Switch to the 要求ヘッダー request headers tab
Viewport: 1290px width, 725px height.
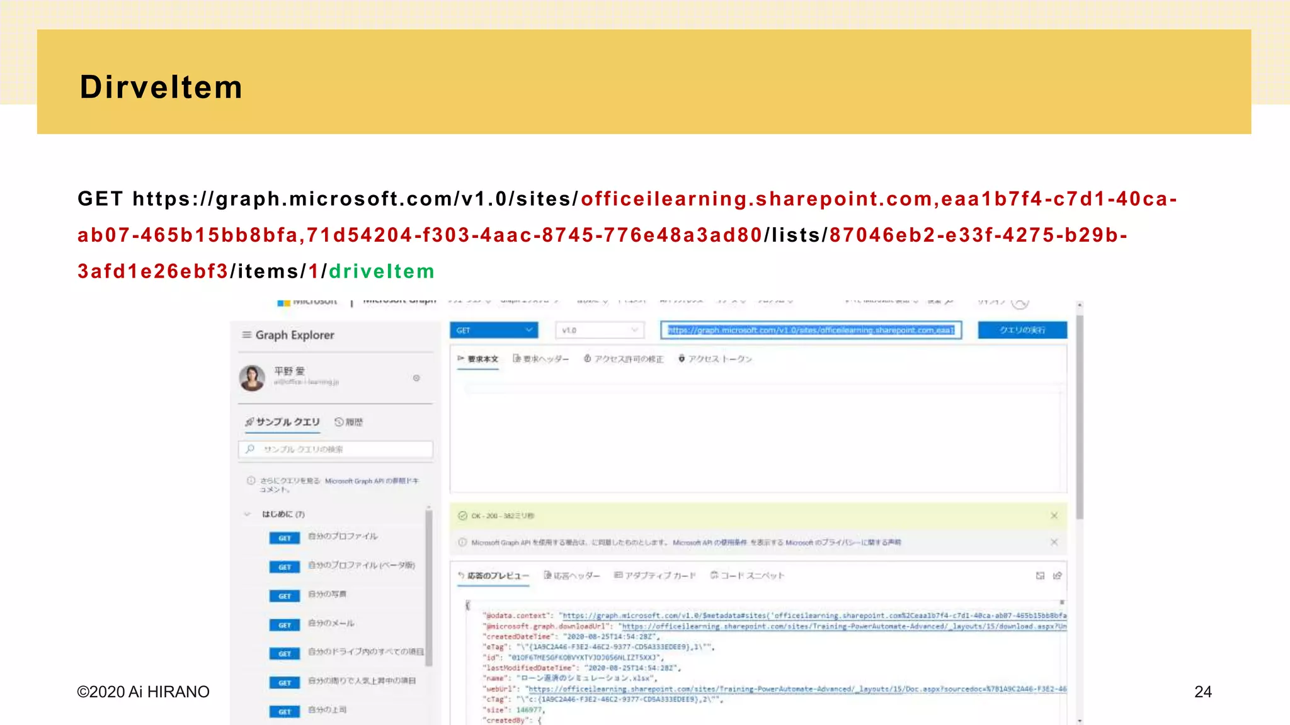pos(541,359)
